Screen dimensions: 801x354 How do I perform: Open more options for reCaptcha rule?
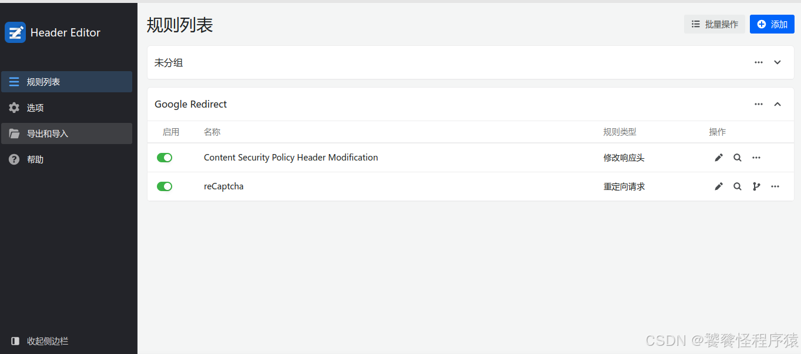[x=775, y=186]
